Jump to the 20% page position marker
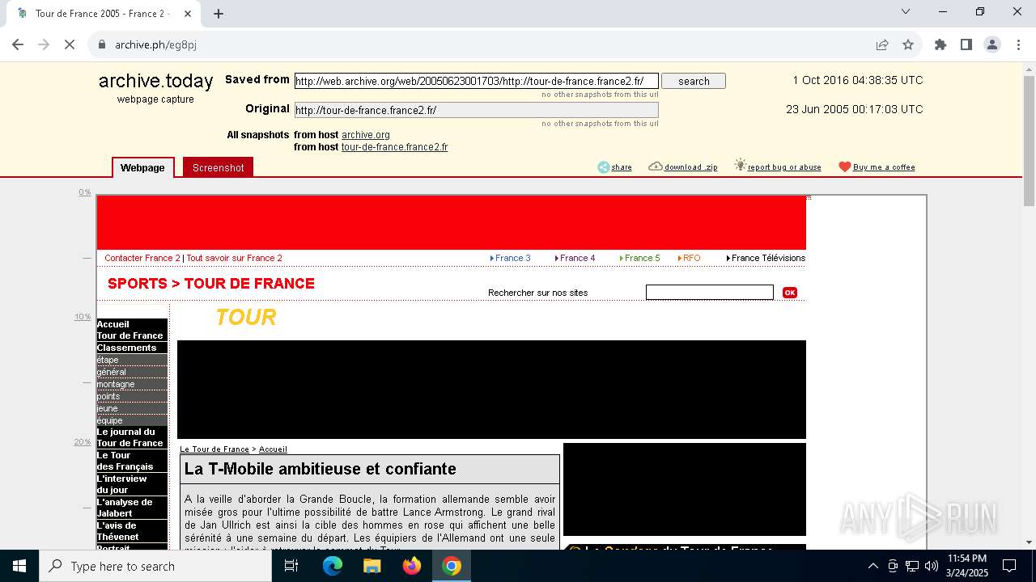Screen dimensions: 1036x582 [x=83, y=442]
